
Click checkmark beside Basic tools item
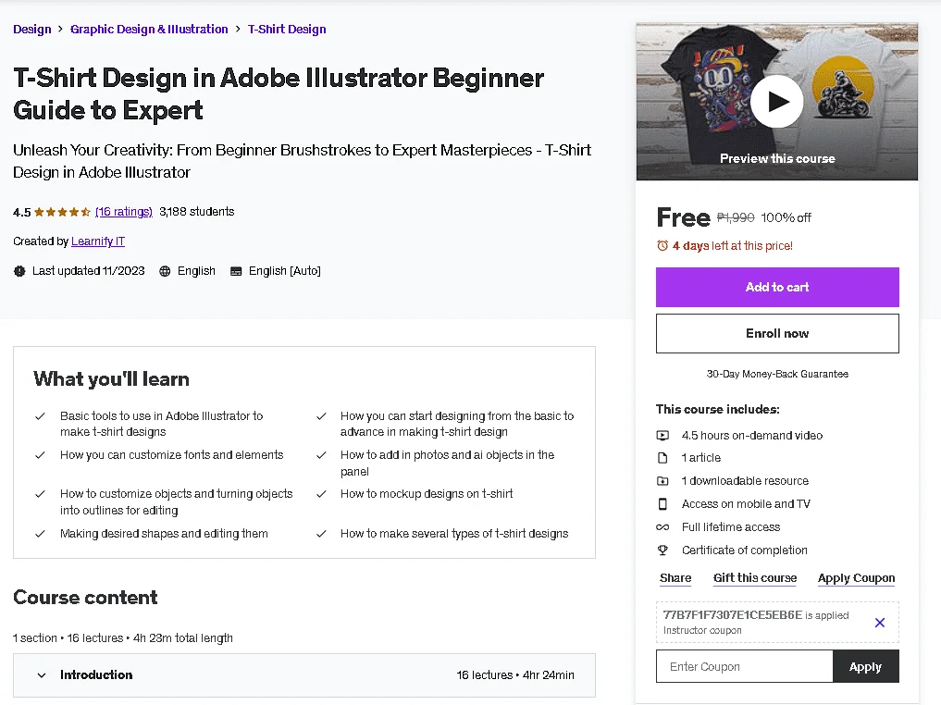40,416
